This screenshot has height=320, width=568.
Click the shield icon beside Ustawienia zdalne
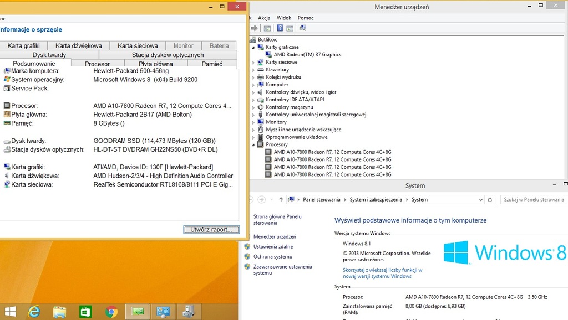tap(247, 246)
